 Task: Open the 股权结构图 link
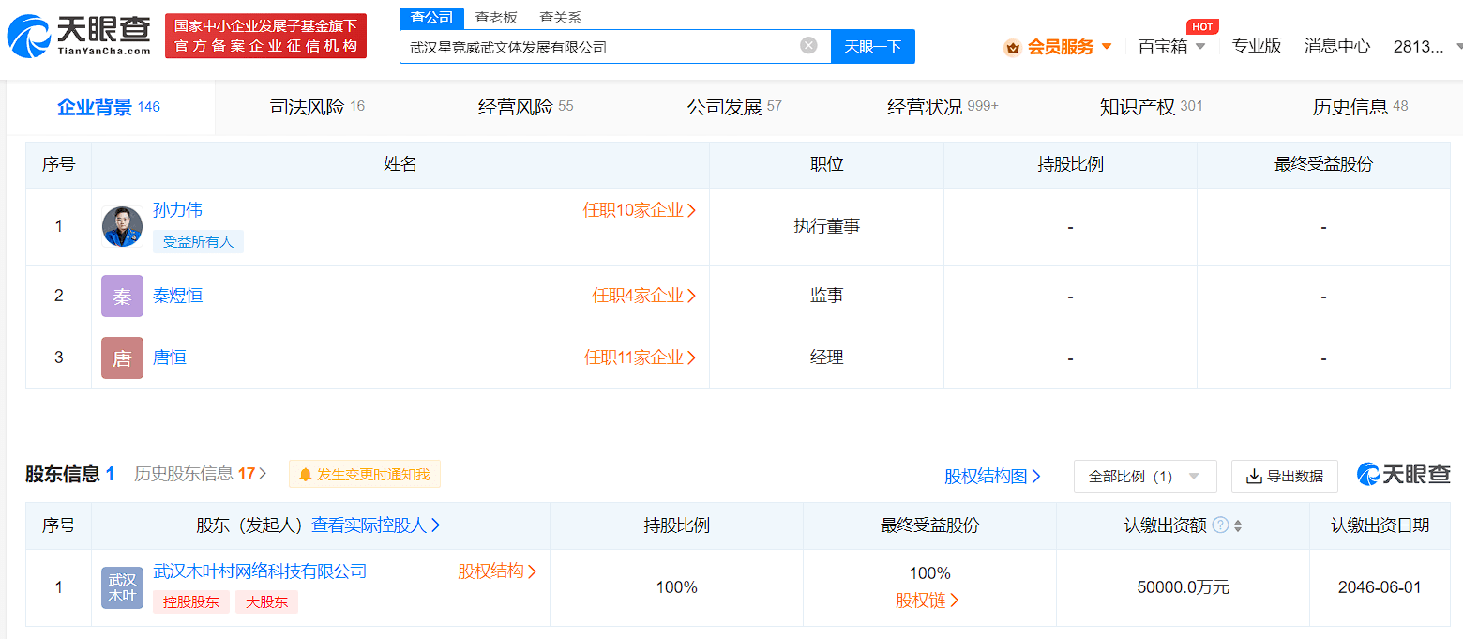point(992,477)
